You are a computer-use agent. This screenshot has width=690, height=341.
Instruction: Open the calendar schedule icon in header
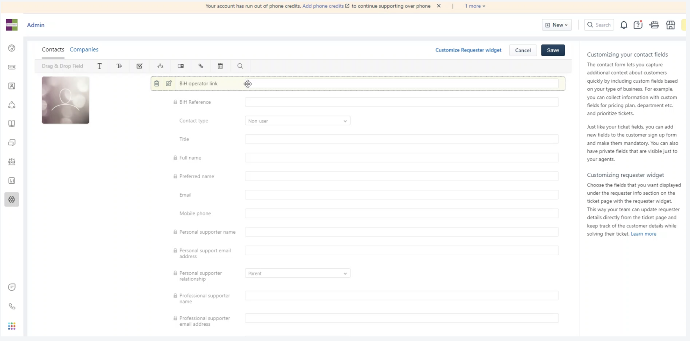654,25
